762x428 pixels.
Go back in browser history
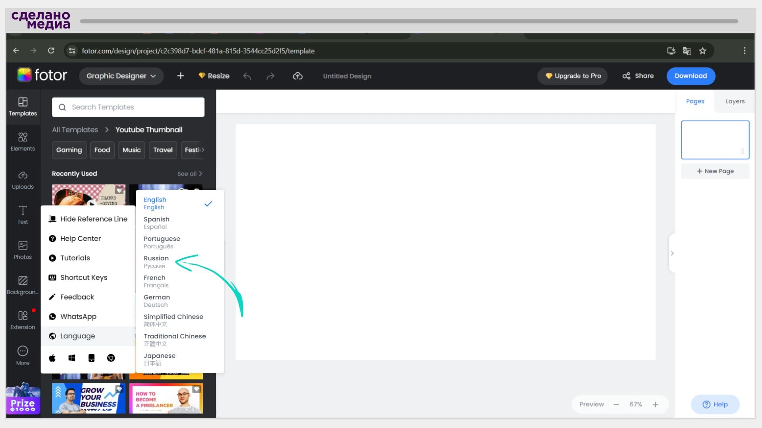16,50
